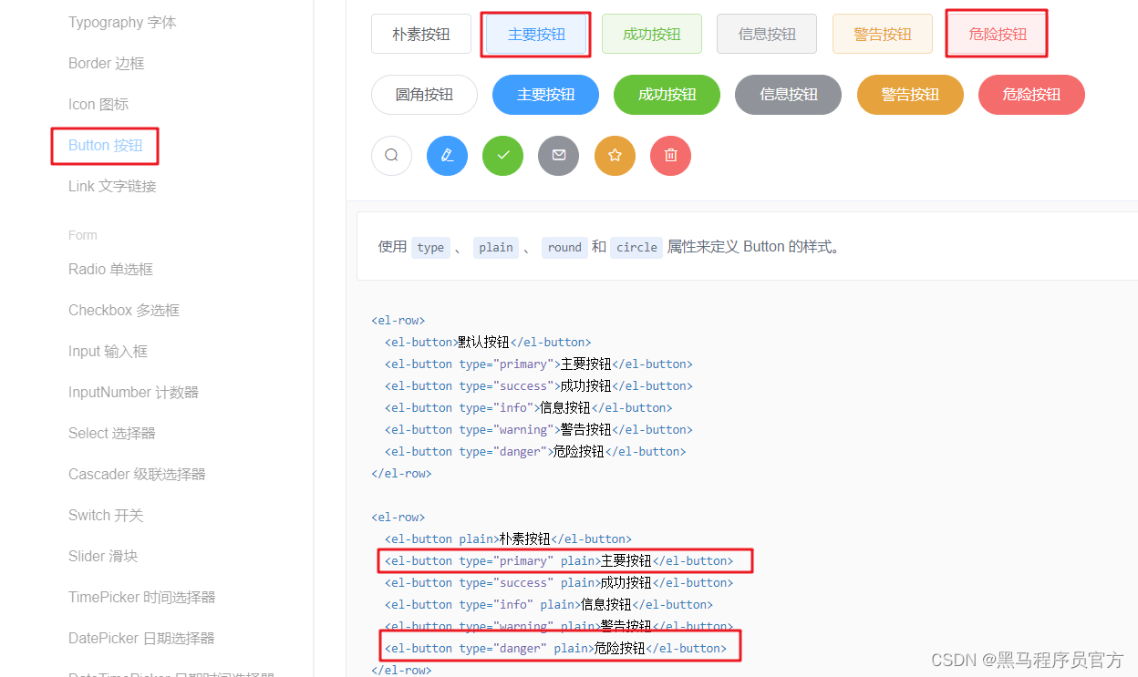Click the red round 危险按钮 button
This screenshot has width=1138, height=677.
[1031, 94]
